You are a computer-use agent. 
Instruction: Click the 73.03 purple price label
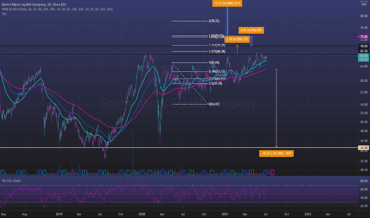[364, 36]
